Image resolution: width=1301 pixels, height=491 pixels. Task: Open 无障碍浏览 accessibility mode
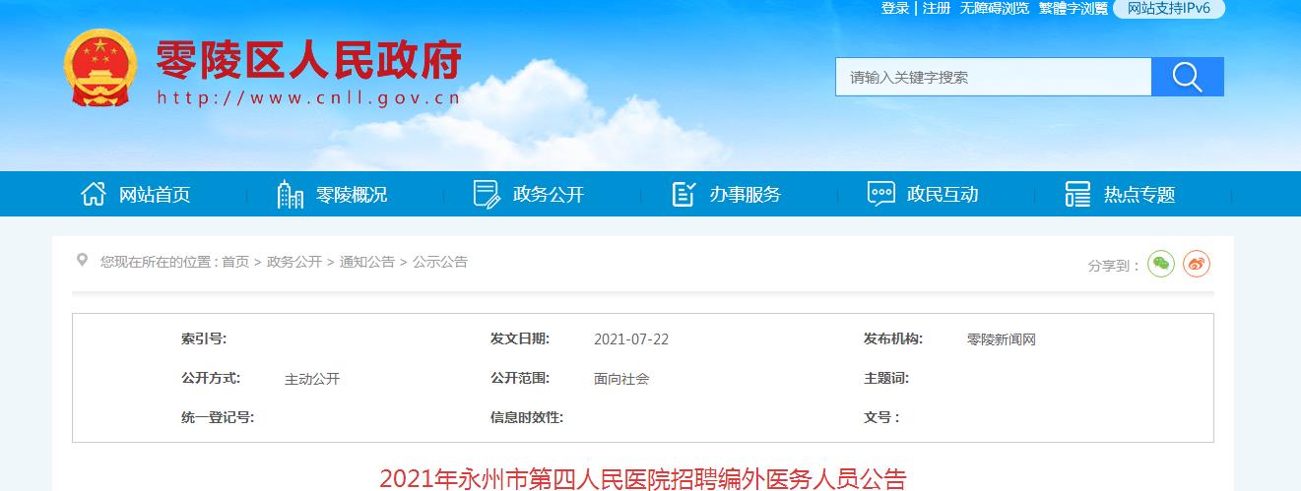click(x=995, y=8)
